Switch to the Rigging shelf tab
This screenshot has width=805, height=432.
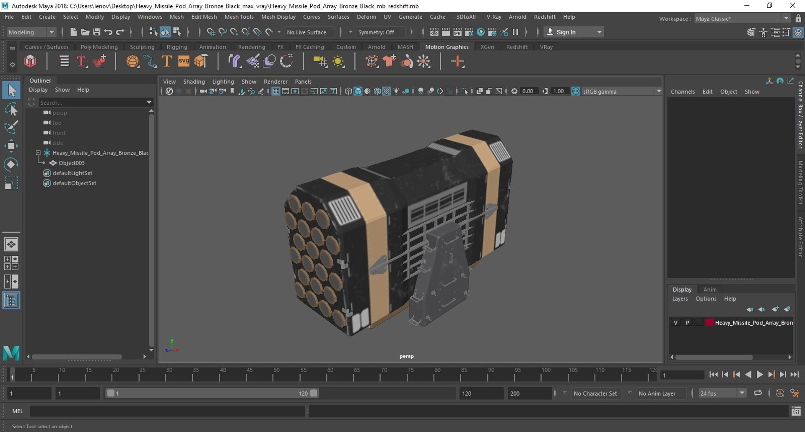point(177,47)
